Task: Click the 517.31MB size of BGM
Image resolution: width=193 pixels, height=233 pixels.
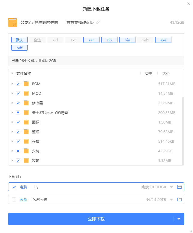Action: click(x=167, y=84)
